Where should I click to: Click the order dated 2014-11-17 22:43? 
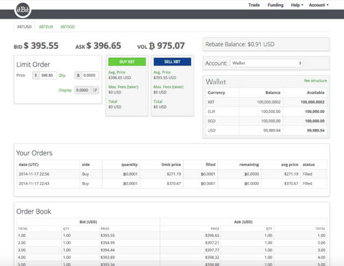click(x=171, y=183)
